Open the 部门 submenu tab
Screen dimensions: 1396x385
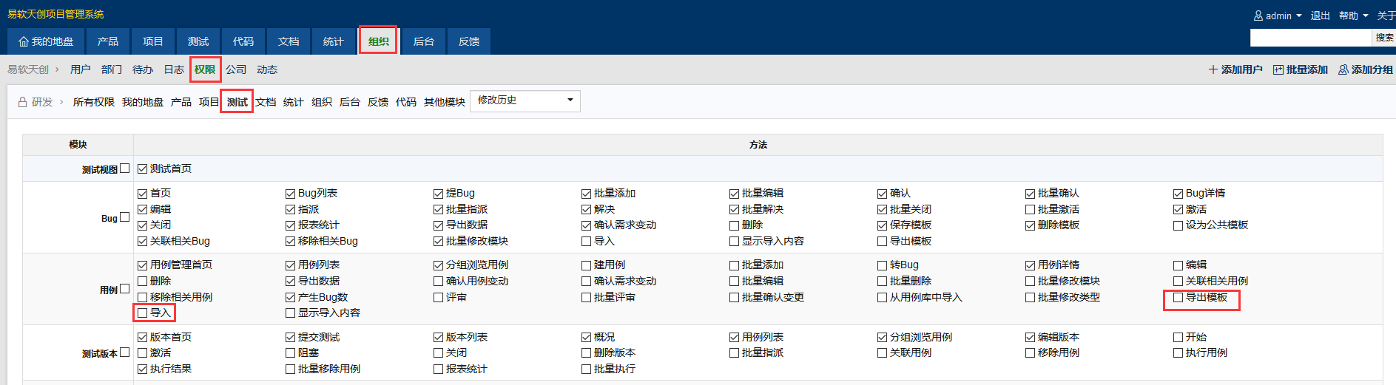pos(112,69)
